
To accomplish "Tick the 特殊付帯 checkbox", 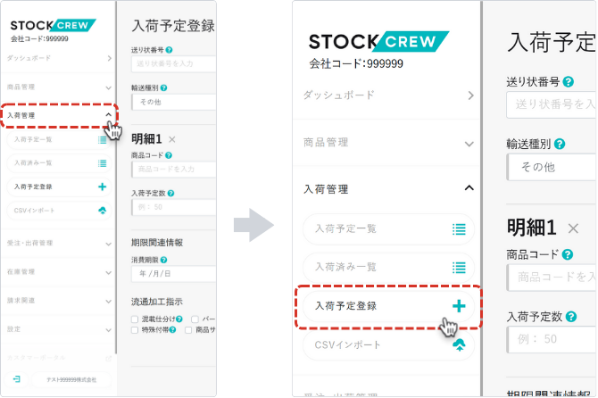I will [134, 329].
